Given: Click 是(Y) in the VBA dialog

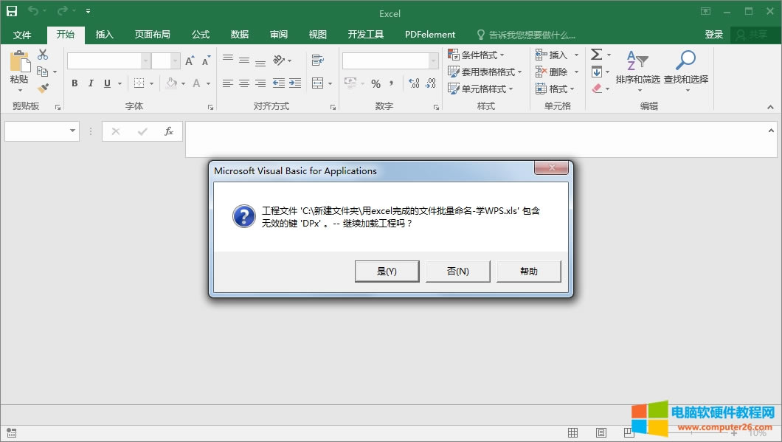Looking at the screenshot, I should tap(387, 271).
